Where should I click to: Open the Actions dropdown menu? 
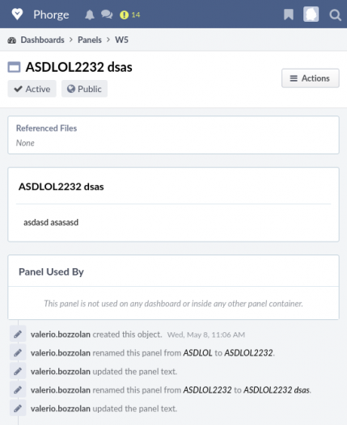coord(311,78)
